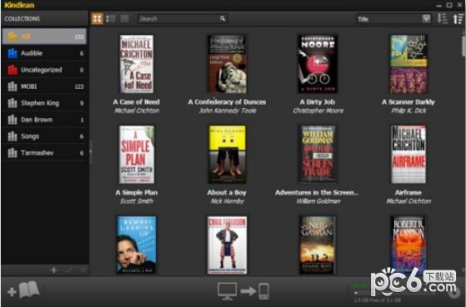This screenshot has width=466, height=307.
Task: Switch to detailed list view
Action: [x=111, y=18]
